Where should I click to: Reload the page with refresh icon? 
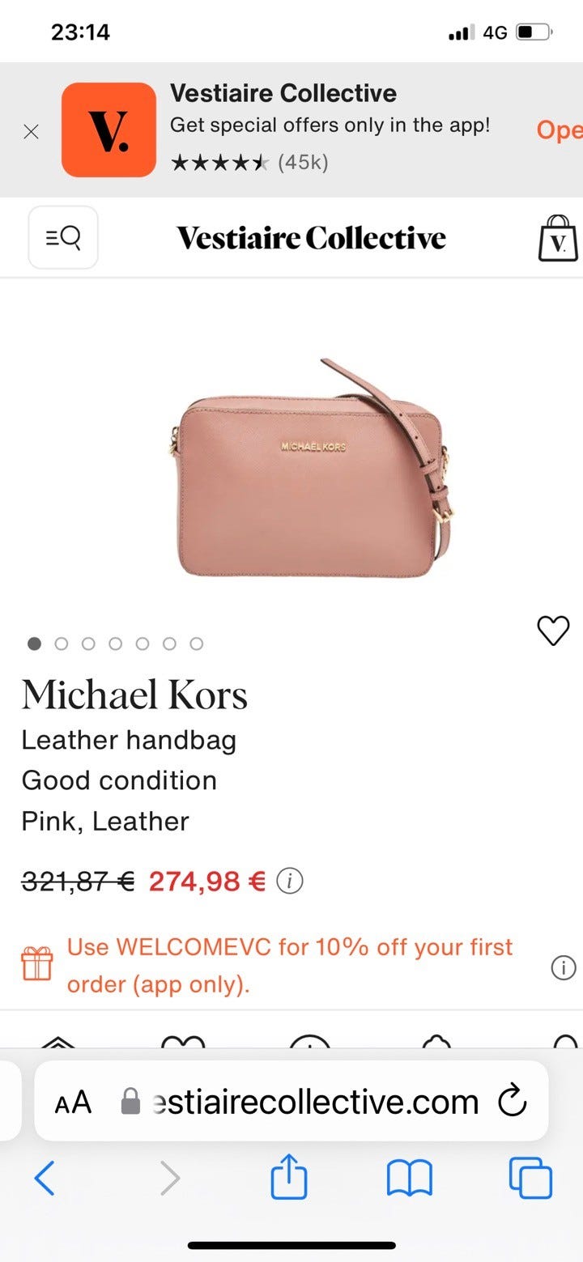pos(512,1101)
